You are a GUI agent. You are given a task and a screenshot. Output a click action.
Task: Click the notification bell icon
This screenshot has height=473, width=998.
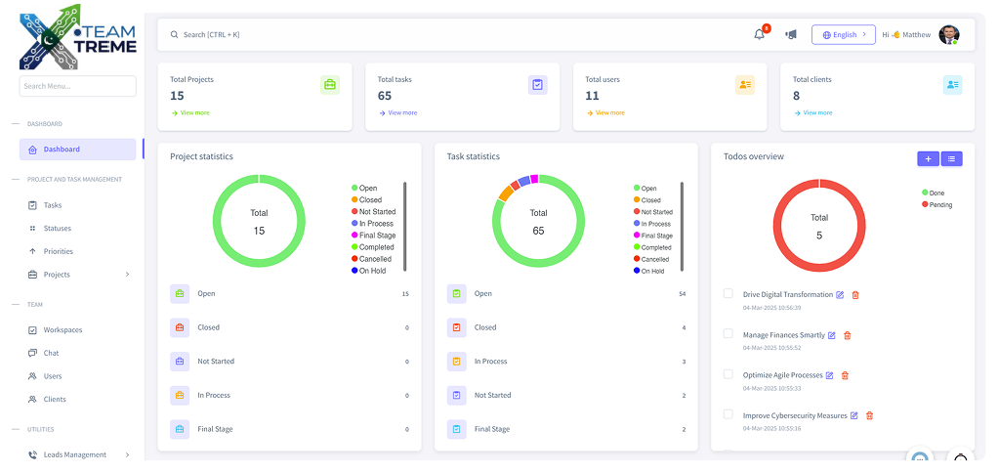click(760, 34)
